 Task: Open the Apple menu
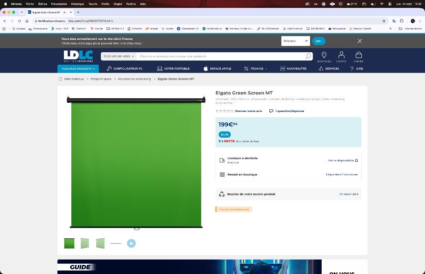[x=5, y=4]
